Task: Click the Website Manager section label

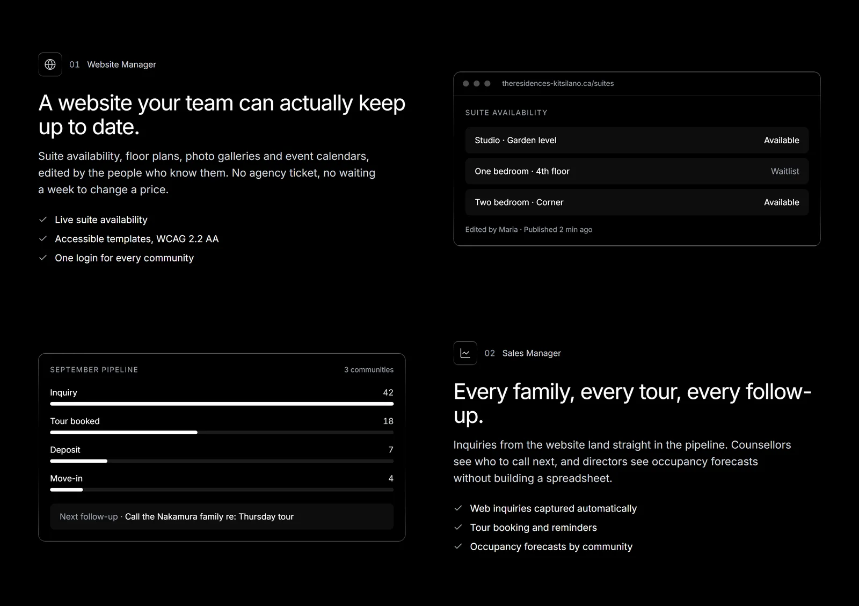Action: coord(121,64)
